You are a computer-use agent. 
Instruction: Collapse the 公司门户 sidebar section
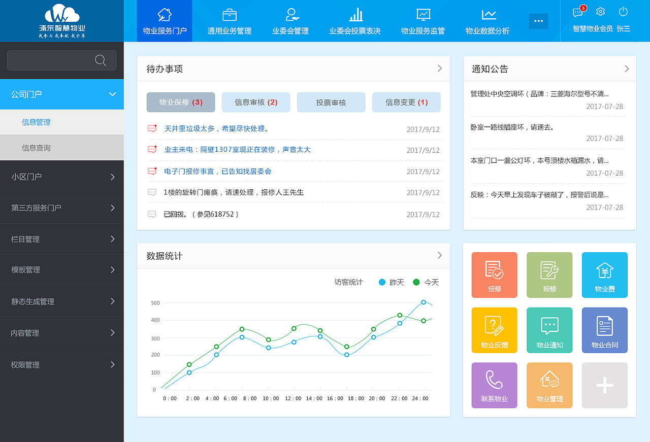tap(62, 94)
